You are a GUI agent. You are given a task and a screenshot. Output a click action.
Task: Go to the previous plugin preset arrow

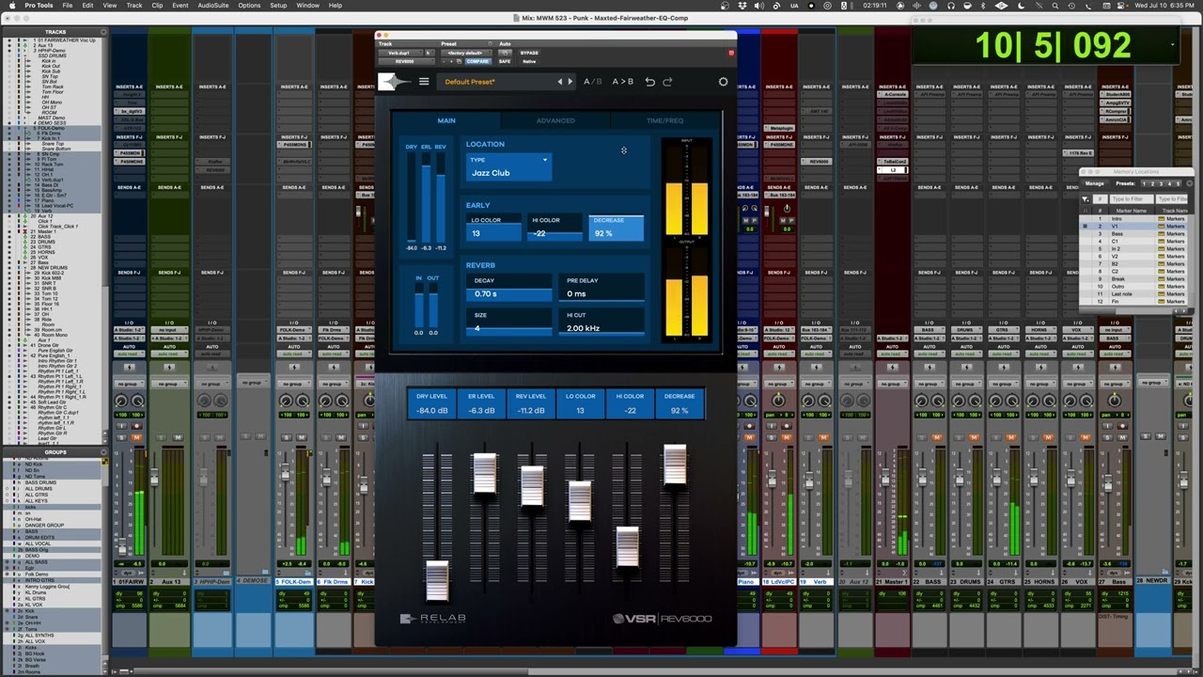560,82
